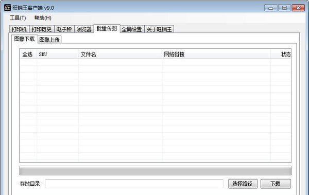Open the 工具(T) menu

(18, 18)
